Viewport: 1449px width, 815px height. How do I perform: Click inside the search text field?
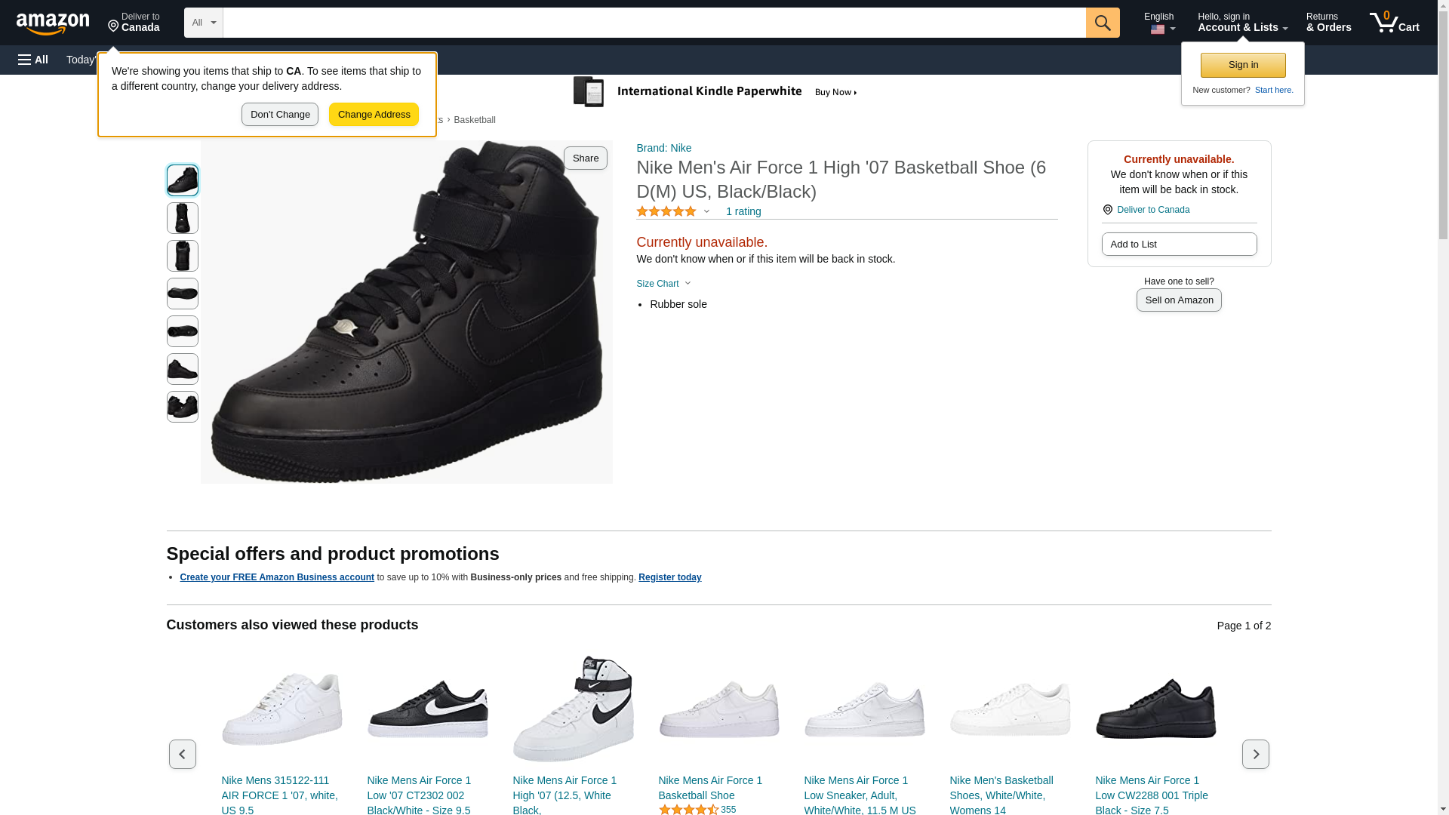coord(654,23)
